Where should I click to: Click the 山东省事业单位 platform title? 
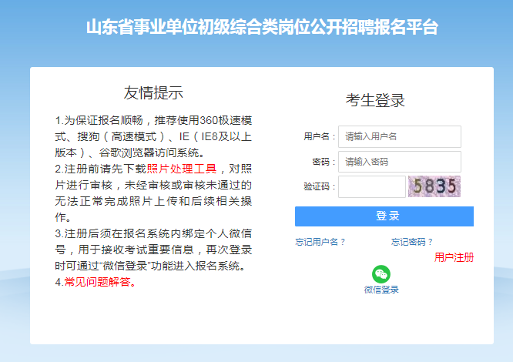(262, 28)
